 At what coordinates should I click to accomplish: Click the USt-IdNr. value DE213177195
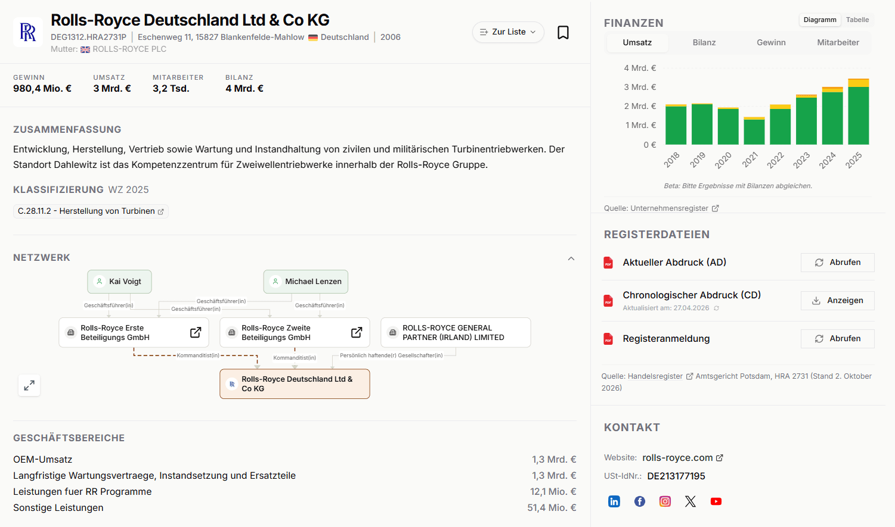pos(676,476)
